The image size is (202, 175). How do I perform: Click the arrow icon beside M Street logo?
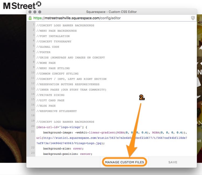point(39,4)
